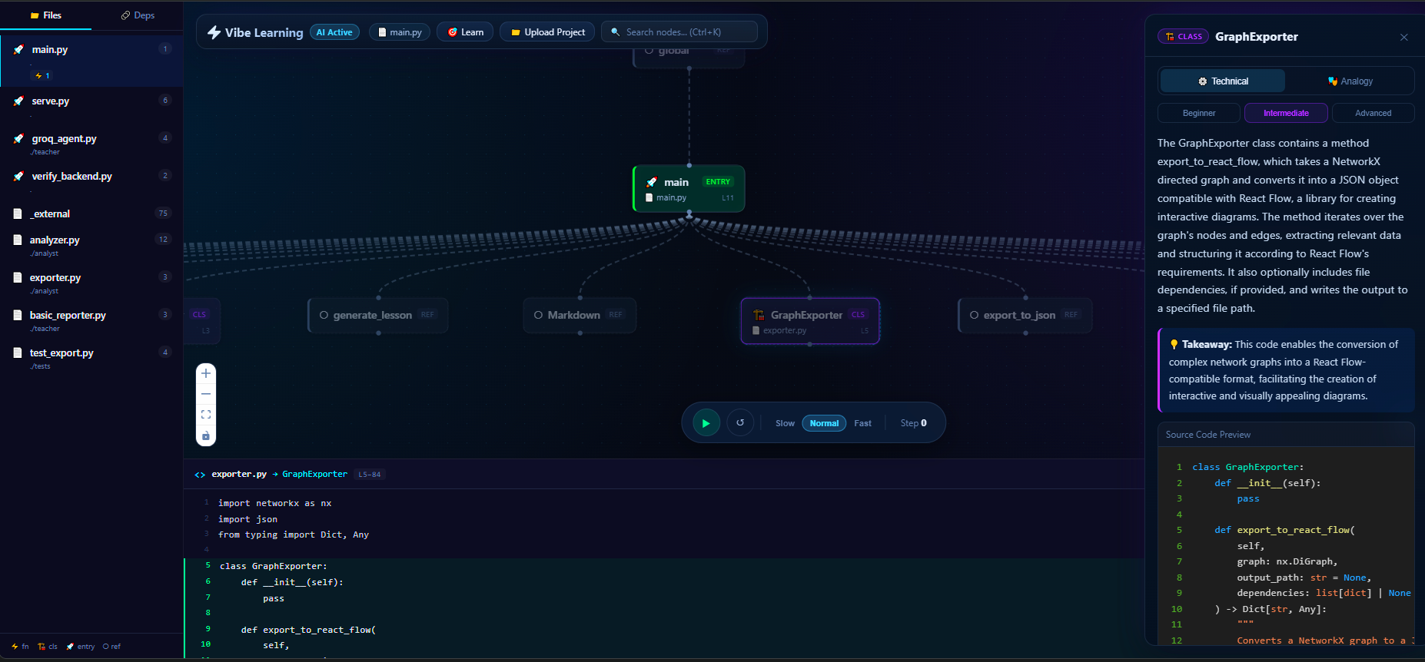Viewport: 1425px width, 662px height.
Task: Choose the Intermediate difficulty level
Action: click(x=1286, y=113)
